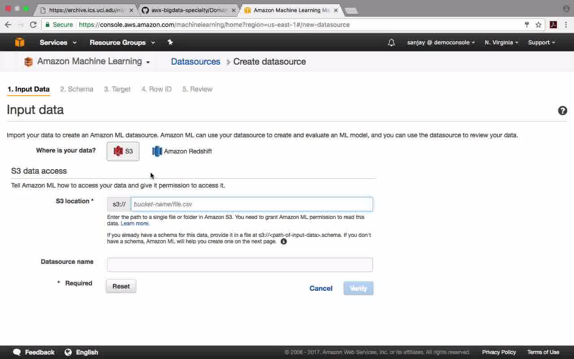The image size is (574, 359).
Task: Open the Terms of Use link
Action: pyautogui.click(x=543, y=352)
